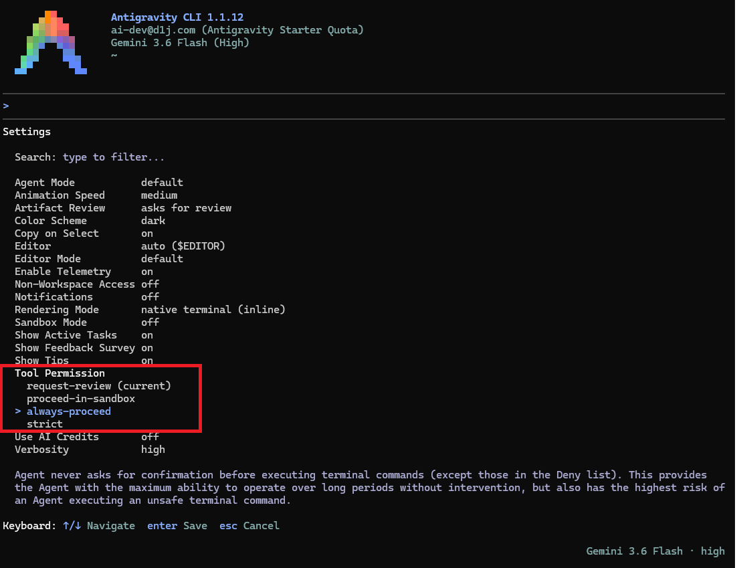Click the Navigate keyboard hint
The height and width of the screenshot is (568, 737).
[99, 526]
